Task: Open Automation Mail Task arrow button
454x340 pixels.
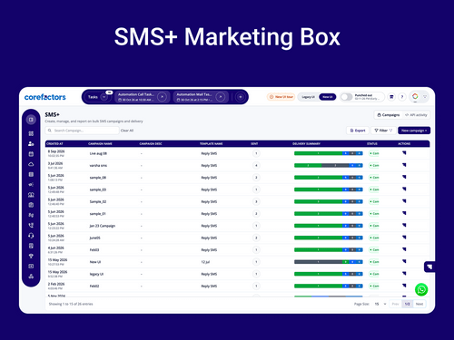Action: tap(221, 97)
